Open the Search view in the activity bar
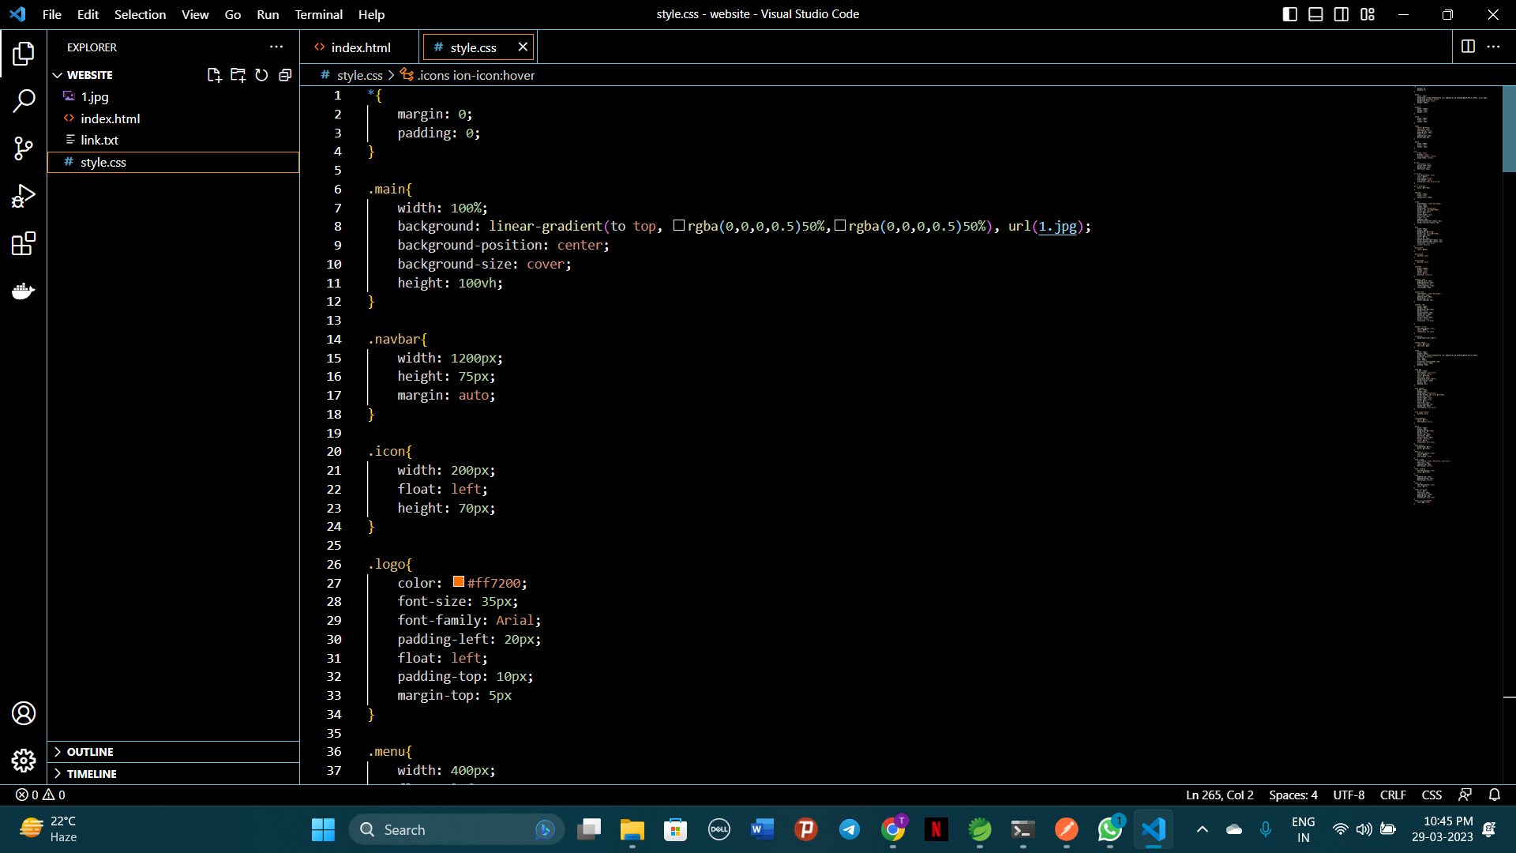Image resolution: width=1516 pixels, height=853 pixels. (24, 101)
